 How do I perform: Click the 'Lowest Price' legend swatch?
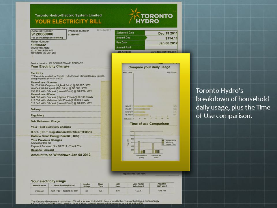coord(163,144)
